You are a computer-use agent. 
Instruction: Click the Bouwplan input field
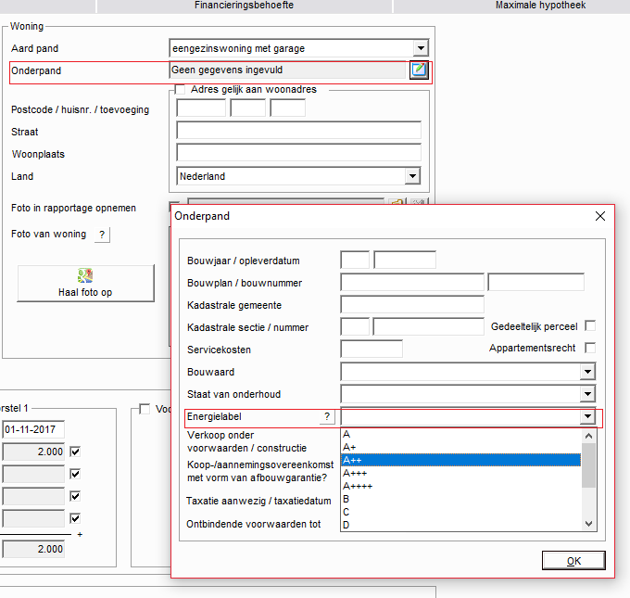[412, 282]
